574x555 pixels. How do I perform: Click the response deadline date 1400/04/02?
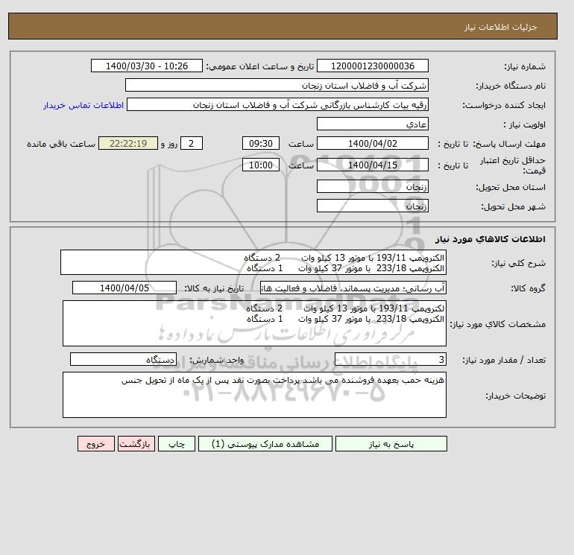[x=372, y=144]
